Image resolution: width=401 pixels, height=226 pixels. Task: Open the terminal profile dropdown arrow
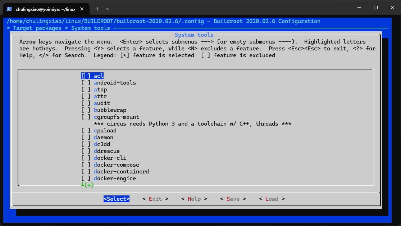[x=108, y=9]
